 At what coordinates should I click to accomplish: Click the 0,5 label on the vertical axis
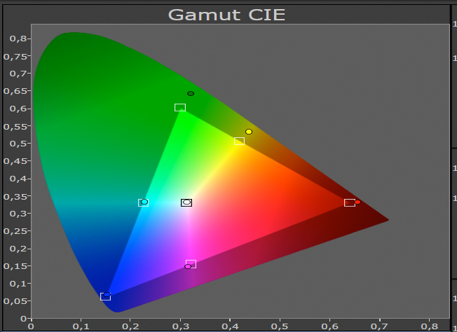[18, 144]
